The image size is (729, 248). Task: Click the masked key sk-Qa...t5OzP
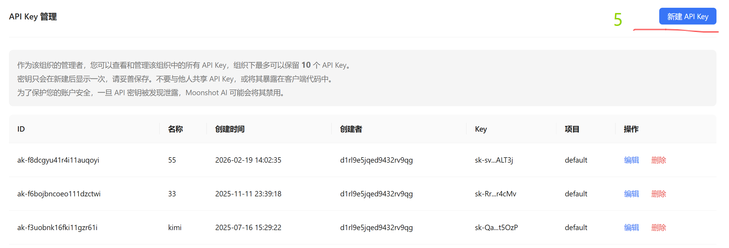click(496, 228)
